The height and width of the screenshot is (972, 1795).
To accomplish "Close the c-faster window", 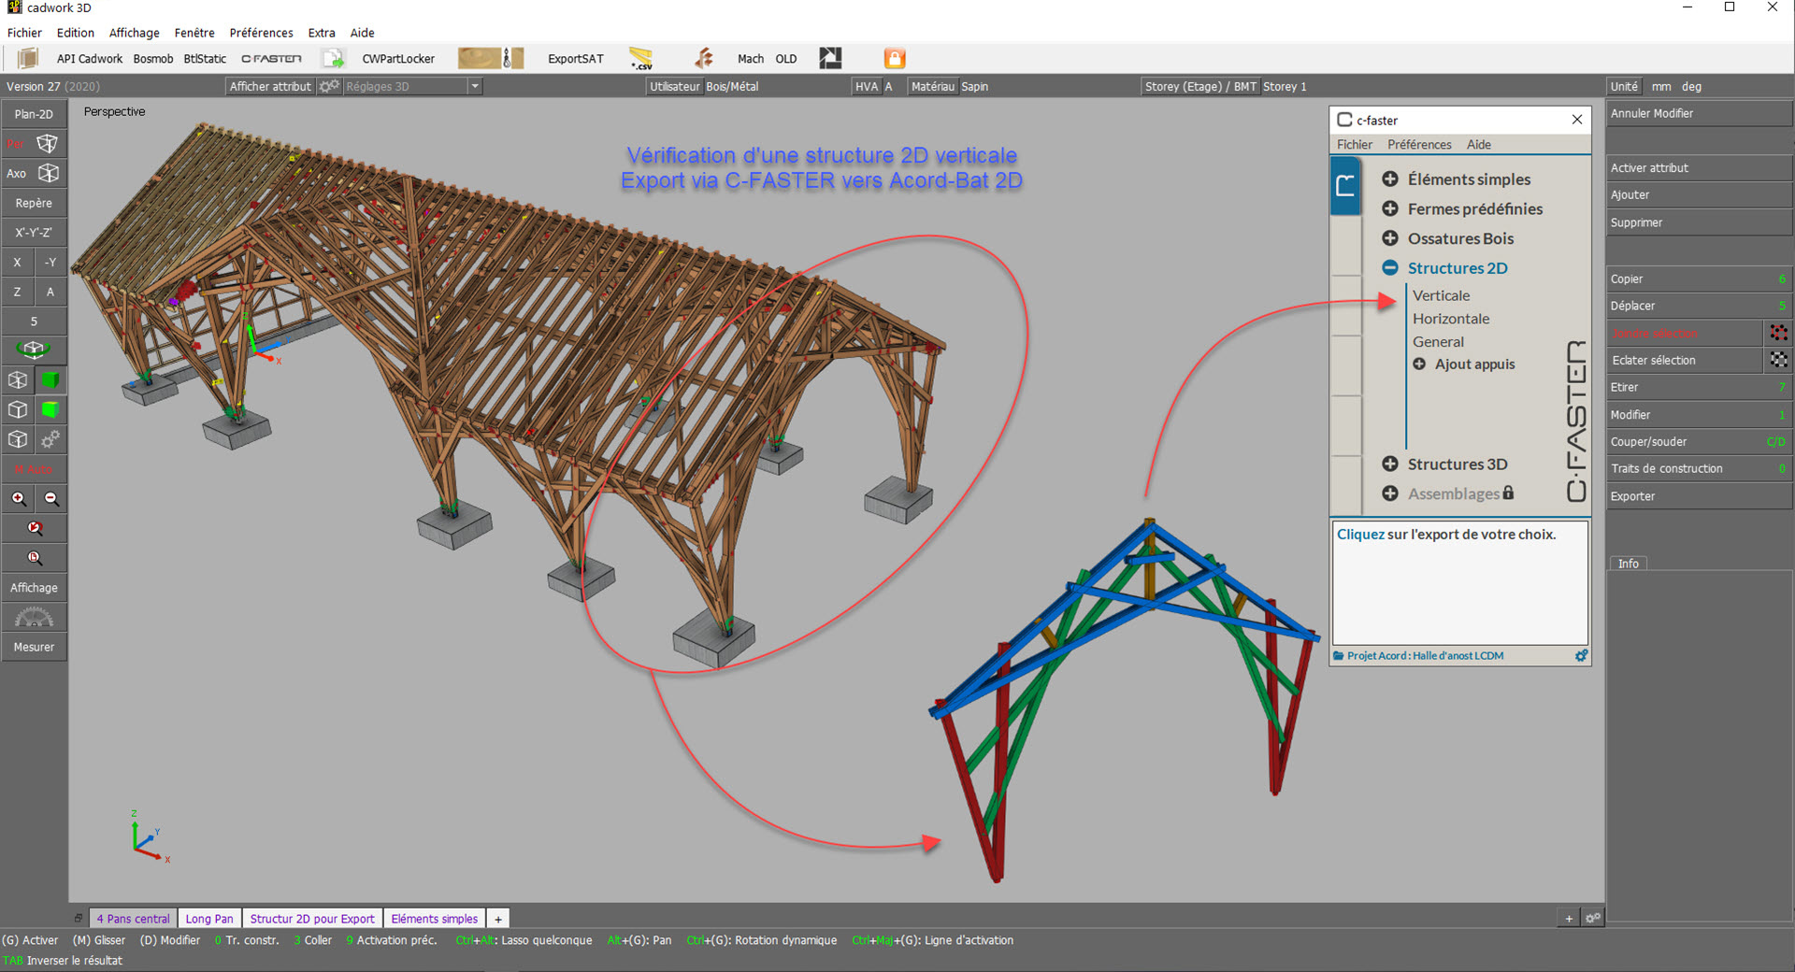I will (x=1577, y=120).
